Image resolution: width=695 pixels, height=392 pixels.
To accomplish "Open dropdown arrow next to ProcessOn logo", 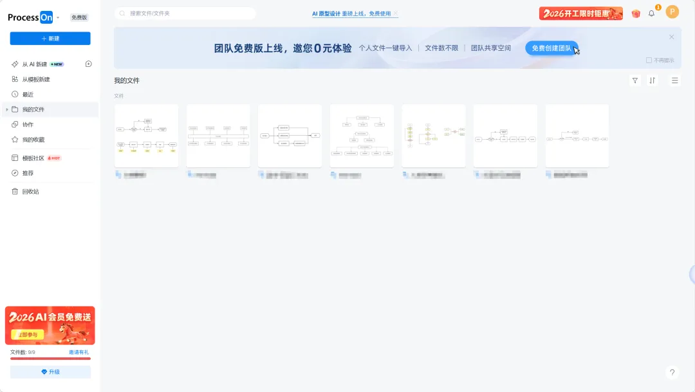I will 58,18.
